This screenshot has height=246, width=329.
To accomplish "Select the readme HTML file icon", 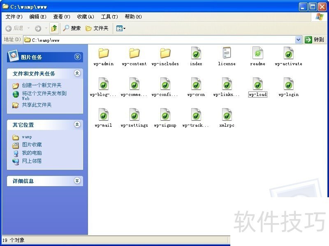I will coord(258,53).
